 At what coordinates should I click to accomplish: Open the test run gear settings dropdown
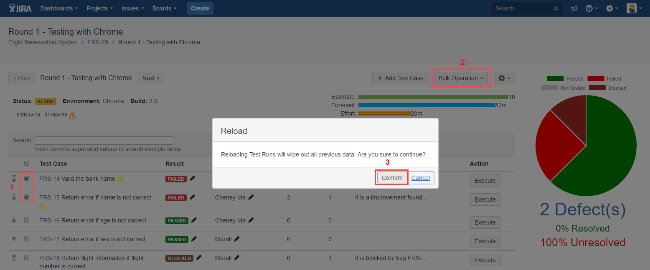tap(504, 78)
